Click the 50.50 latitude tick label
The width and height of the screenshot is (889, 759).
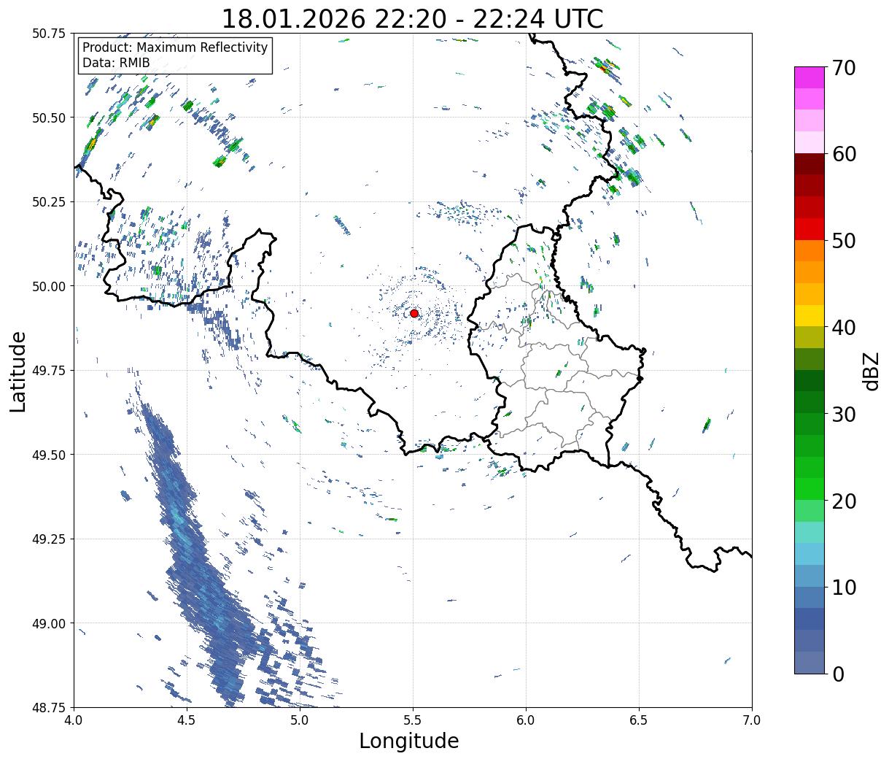tap(48, 117)
